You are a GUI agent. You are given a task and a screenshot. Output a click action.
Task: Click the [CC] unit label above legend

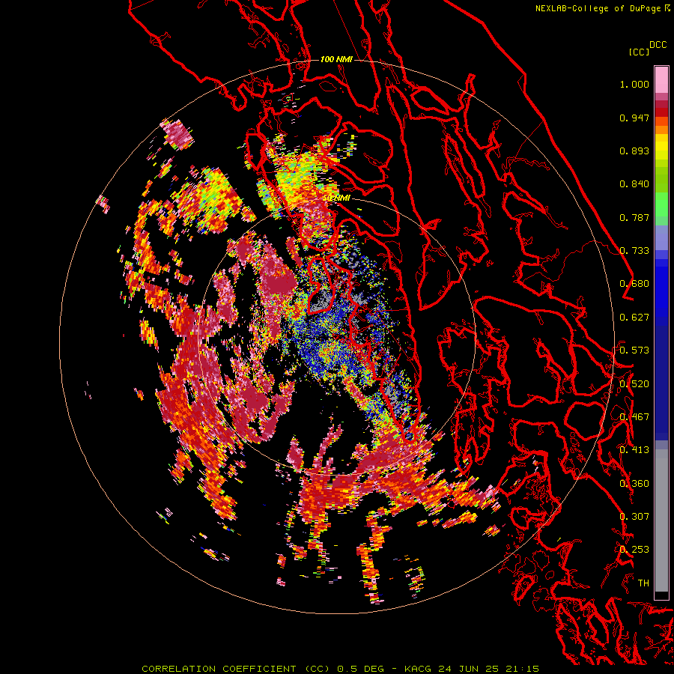(x=639, y=52)
